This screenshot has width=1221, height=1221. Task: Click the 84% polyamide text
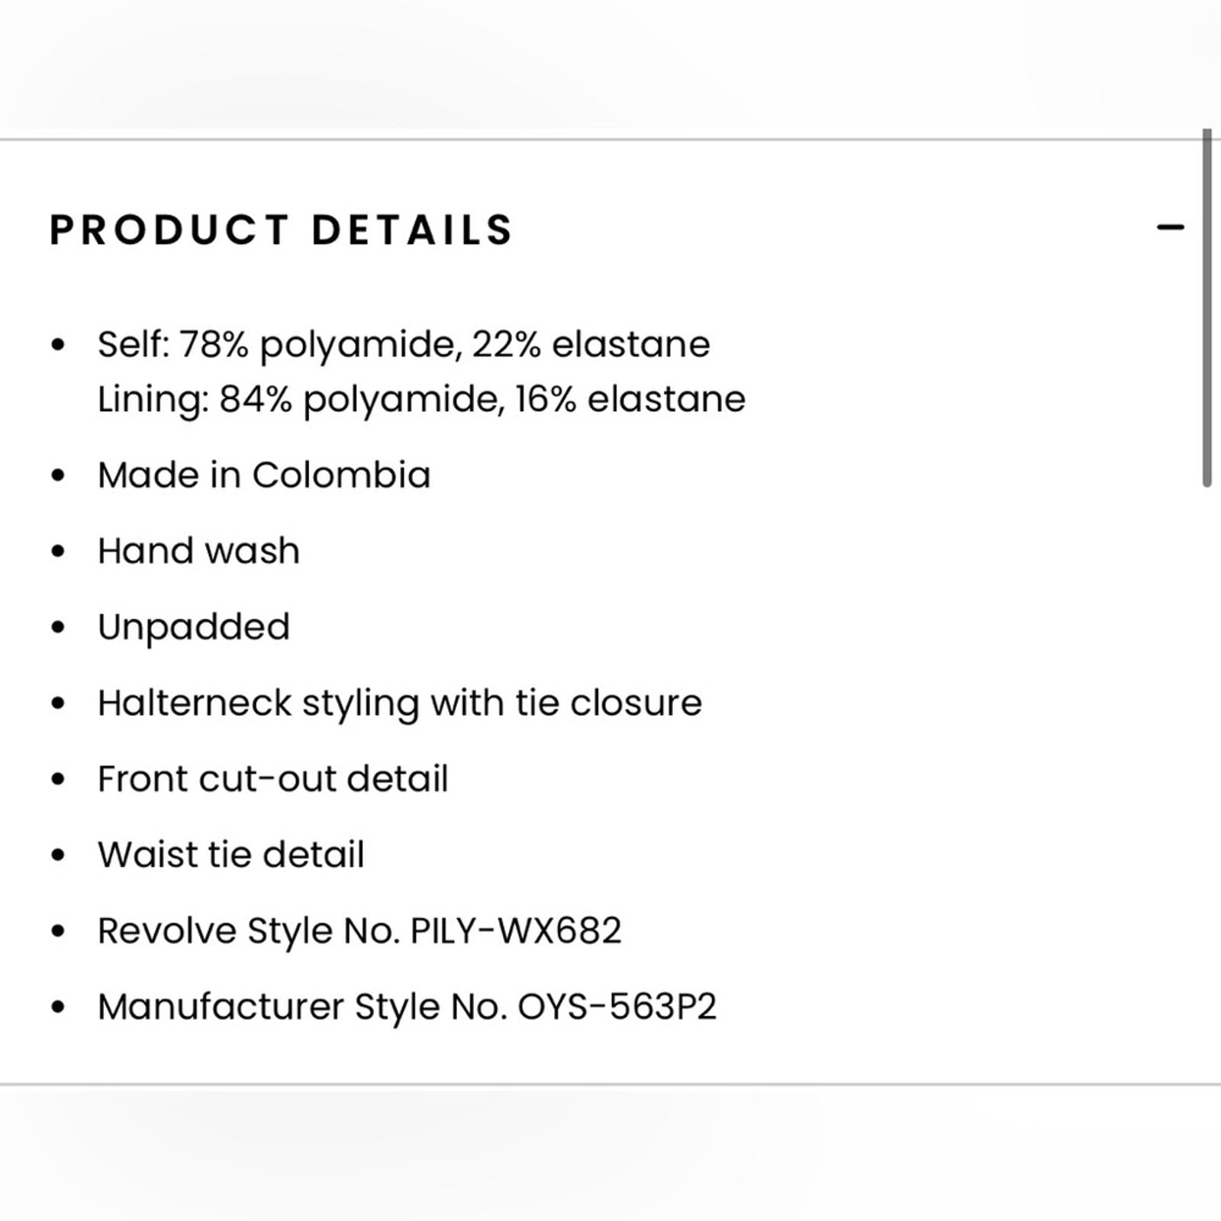pyautogui.click(x=362, y=399)
